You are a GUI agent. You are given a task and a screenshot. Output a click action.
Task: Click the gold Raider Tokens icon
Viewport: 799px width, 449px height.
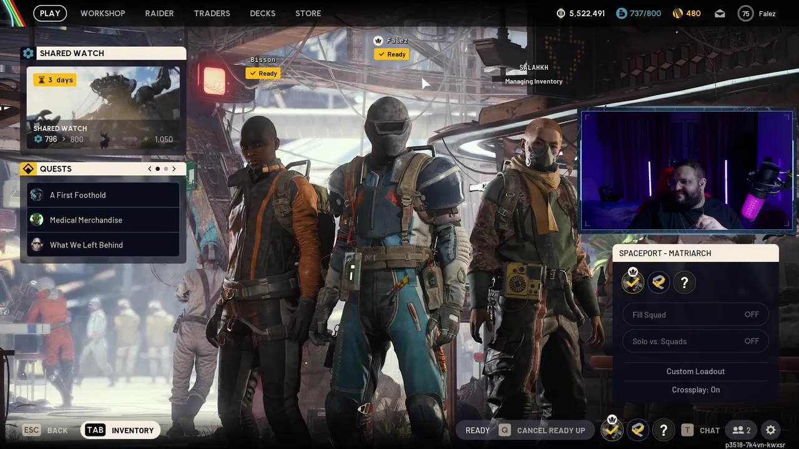pos(678,13)
